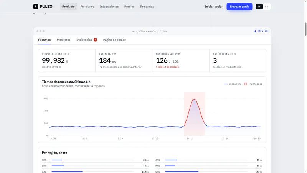Click the Pulso logo icon
The height and width of the screenshot is (173, 307).
pyautogui.click(x=36, y=7)
